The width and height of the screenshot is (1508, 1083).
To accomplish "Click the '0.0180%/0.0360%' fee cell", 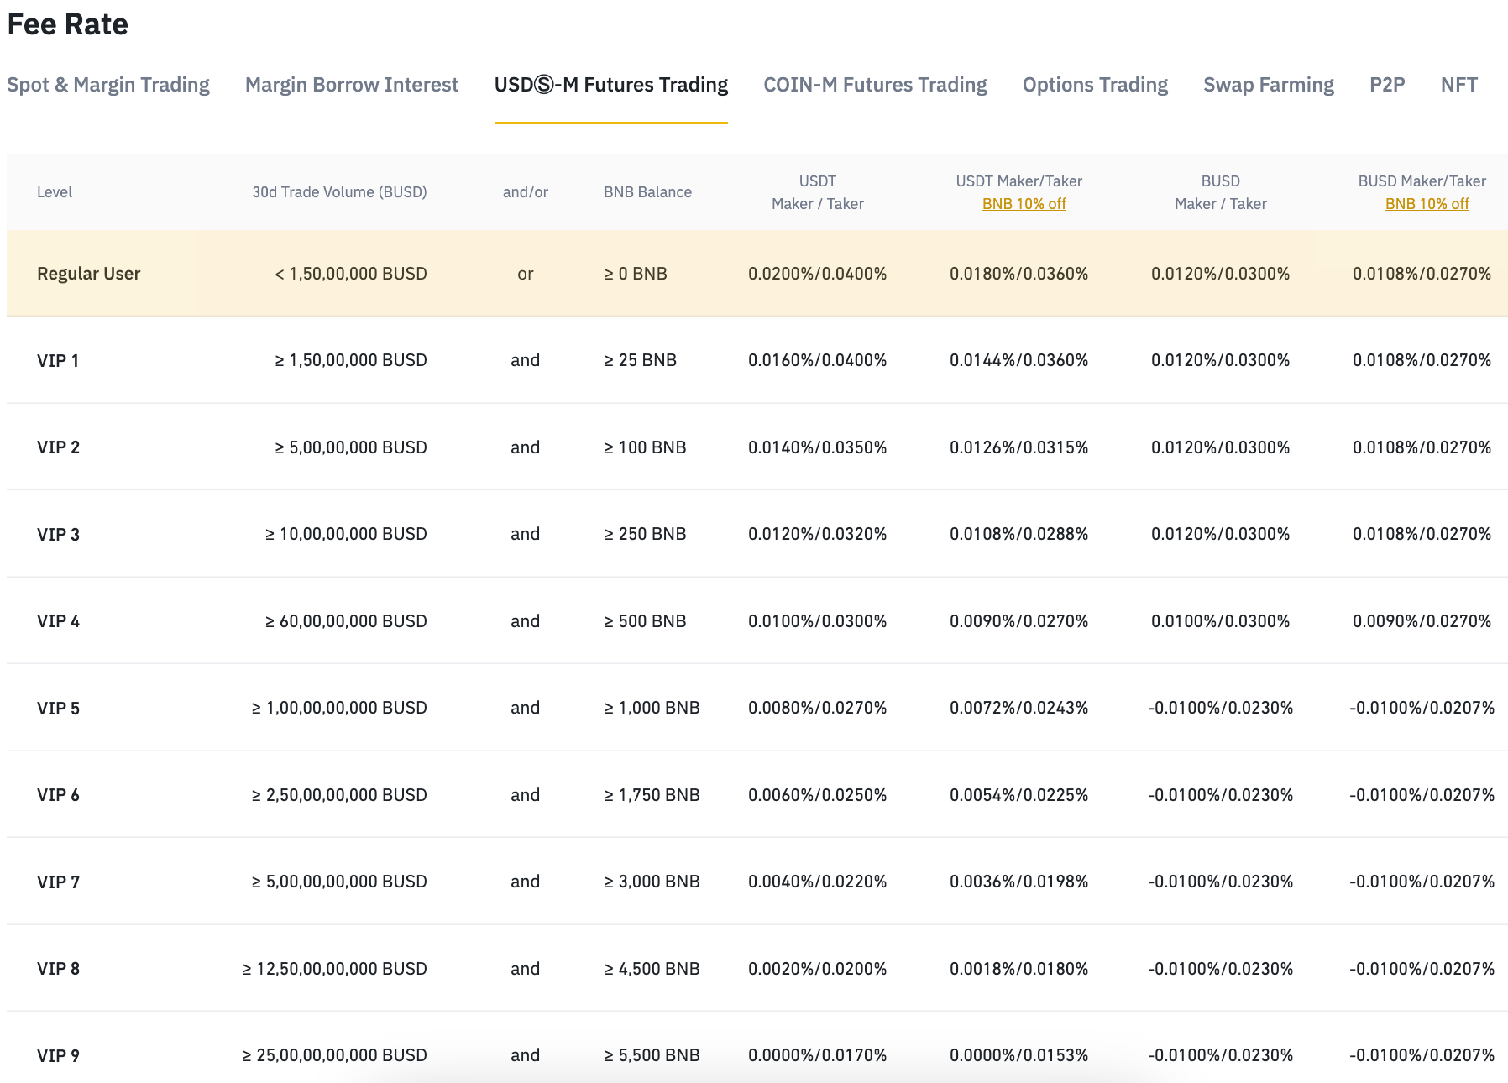I will [1019, 274].
